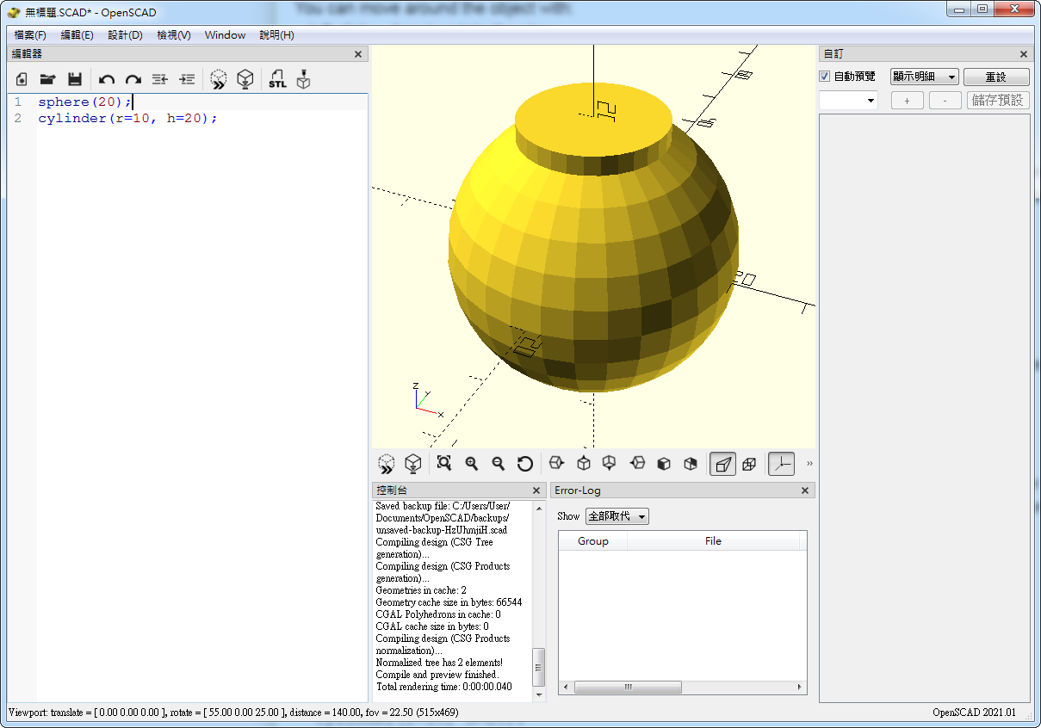Run preview from the viewport toolbar
The image size is (1041, 728).
(387, 464)
